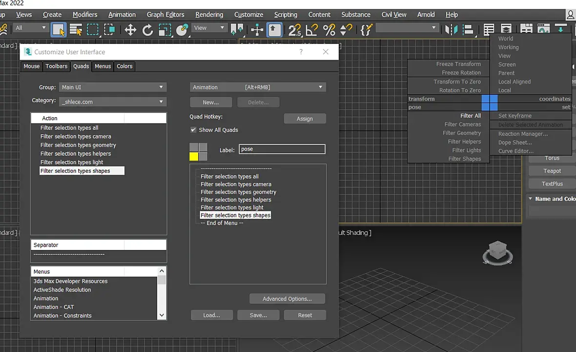
Task: Activate the Select and Rotate tool
Action: point(148,30)
